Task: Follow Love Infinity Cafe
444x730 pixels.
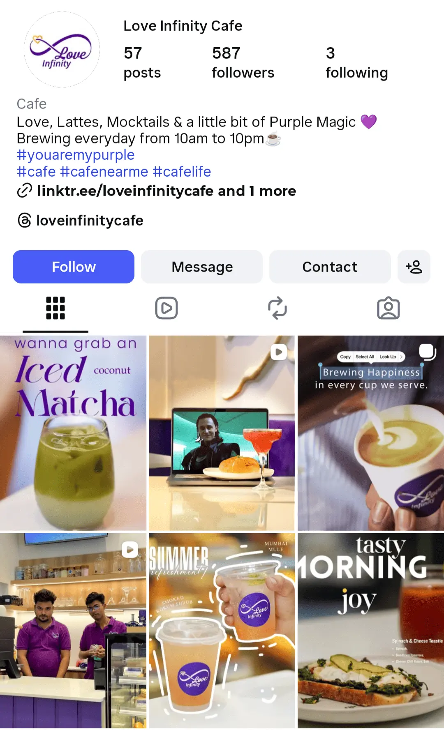Action: (x=74, y=267)
